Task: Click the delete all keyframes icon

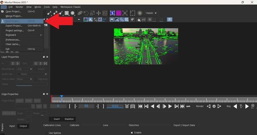Action: (253, 106)
